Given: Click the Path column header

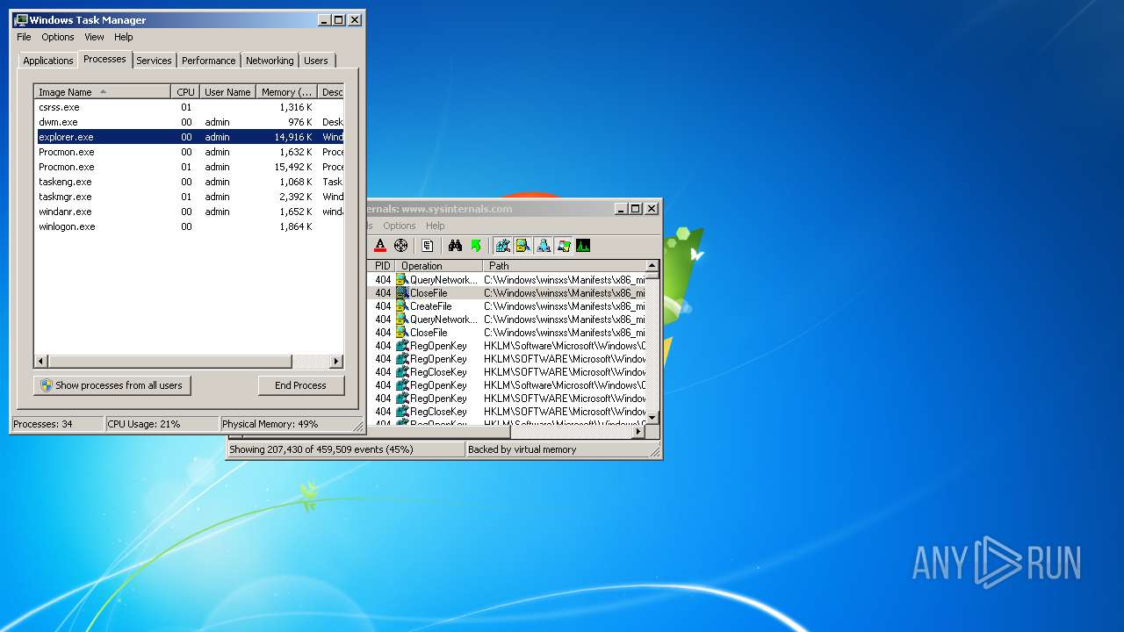Looking at the screenshot, I should (x=564, y=266).
